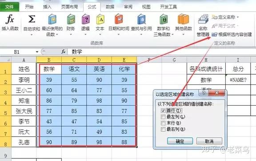The image size is (256, 161).
Task: Enable the Bottom row (末行) checkbox
Action: [x=163, y=123]
